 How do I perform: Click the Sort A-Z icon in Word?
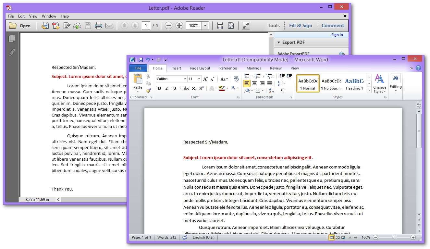271,91
